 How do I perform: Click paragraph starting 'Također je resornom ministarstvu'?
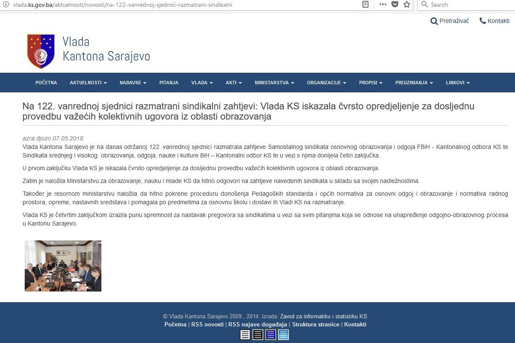[x=265, y=198]
